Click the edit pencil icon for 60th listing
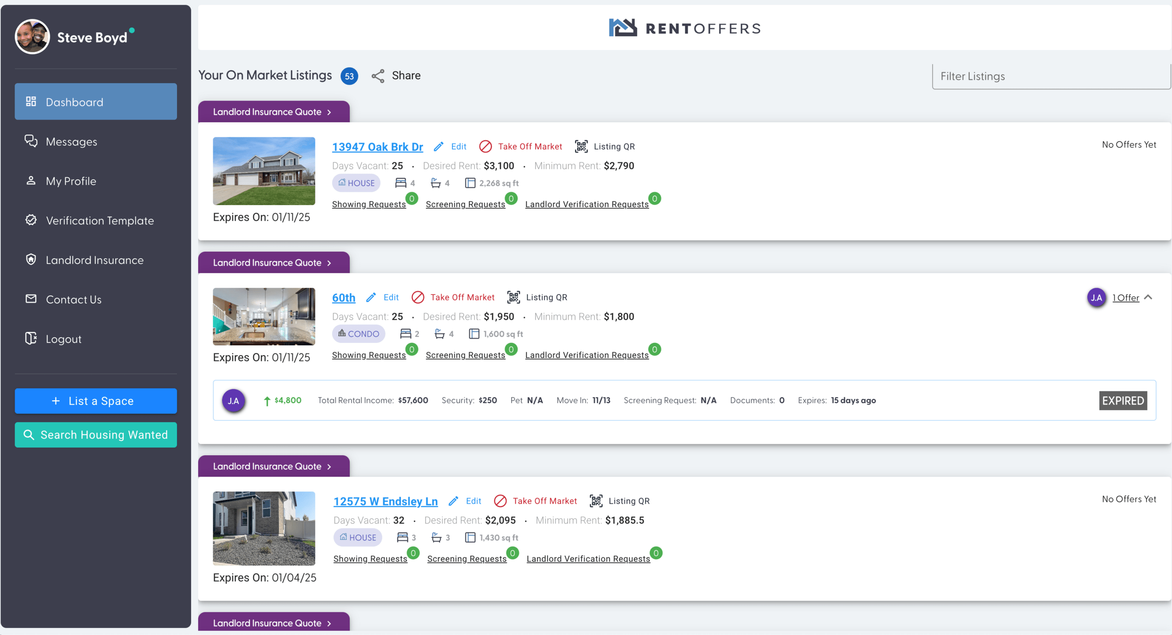The width and height of the screenshot is (1172, 635). tap(371, 297)
